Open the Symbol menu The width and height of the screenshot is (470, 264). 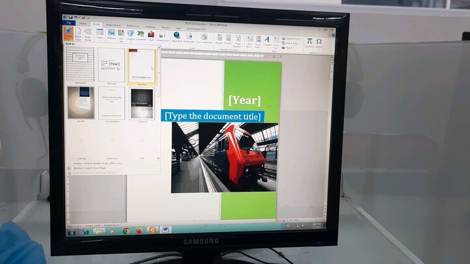319,43
